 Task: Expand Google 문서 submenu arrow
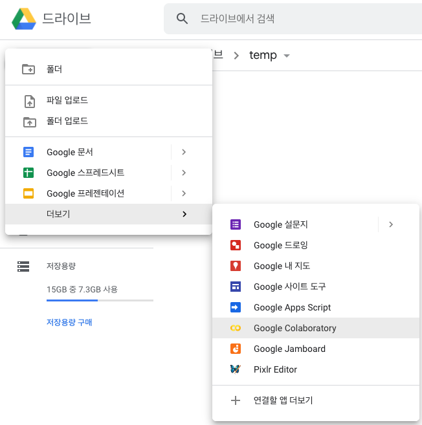click(184, 152)
